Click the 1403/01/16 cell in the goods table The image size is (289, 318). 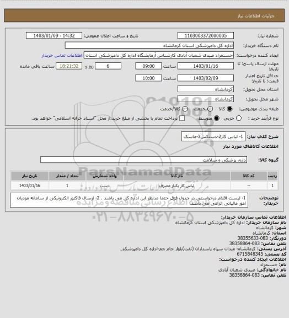click(30, 185)
